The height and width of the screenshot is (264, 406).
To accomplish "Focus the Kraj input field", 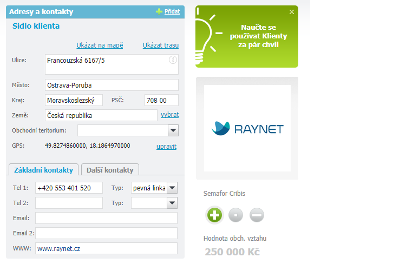I will pyautogui.click(x=74, y=100).
